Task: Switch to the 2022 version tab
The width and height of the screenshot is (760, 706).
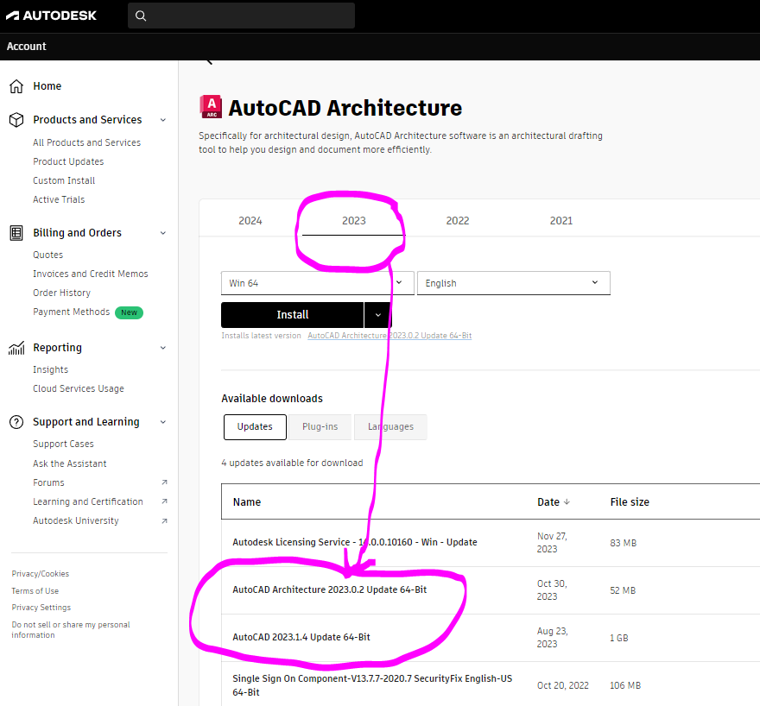Action: (457, 220)
